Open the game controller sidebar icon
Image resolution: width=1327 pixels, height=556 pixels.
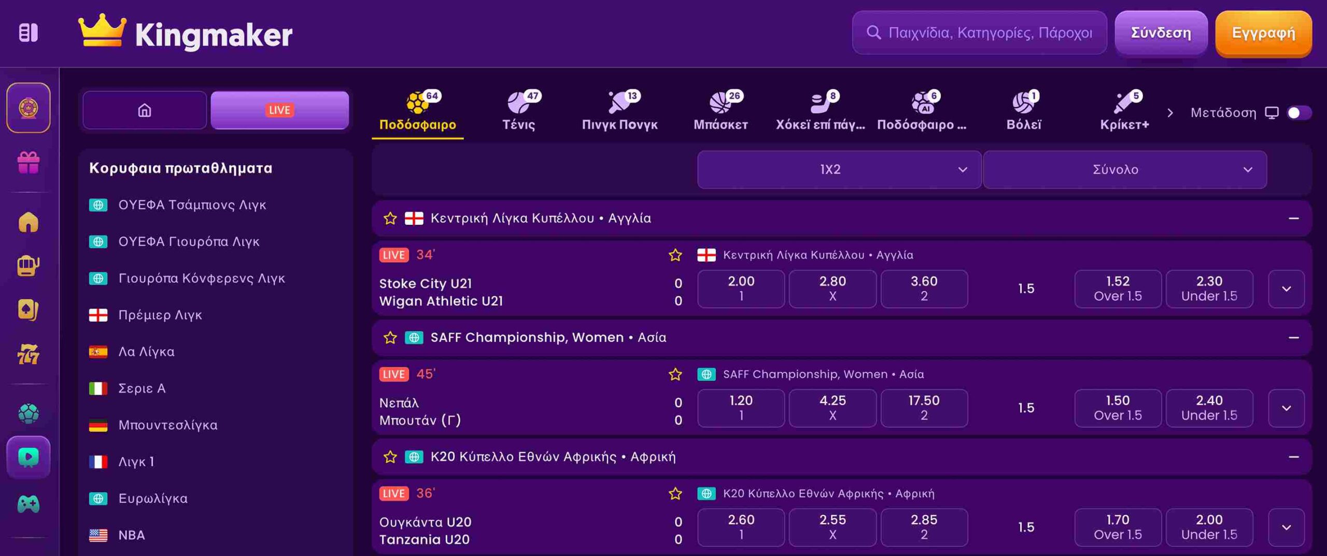pos(28,503)
